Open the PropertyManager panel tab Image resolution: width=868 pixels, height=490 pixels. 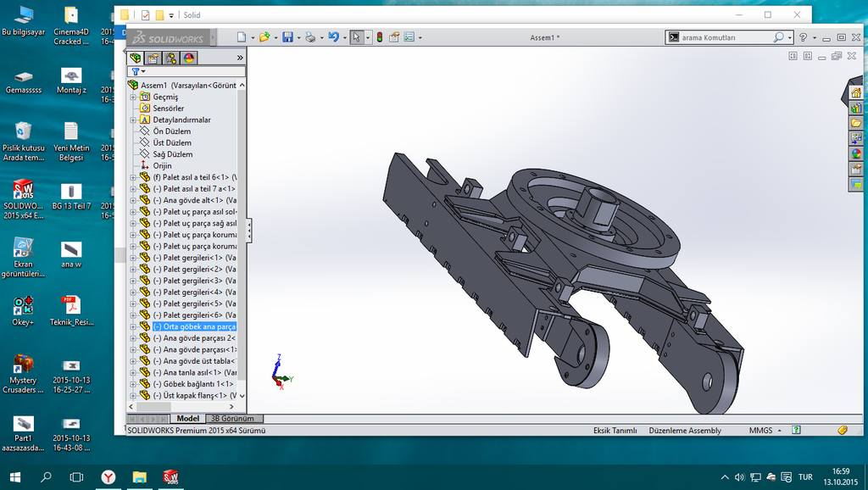pyautogui.click(x=153, y=58)
